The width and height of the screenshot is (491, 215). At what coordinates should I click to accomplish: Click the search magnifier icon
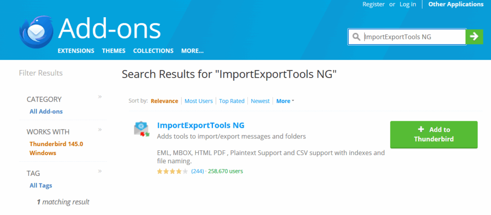[356, 37]
